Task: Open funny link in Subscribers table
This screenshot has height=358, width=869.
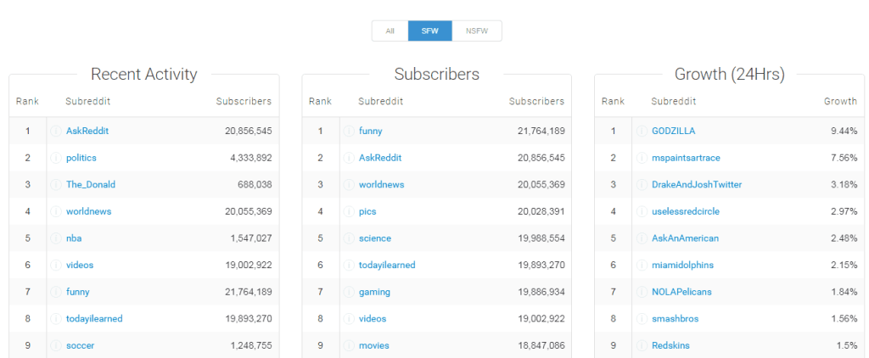Action: point(371,131)
